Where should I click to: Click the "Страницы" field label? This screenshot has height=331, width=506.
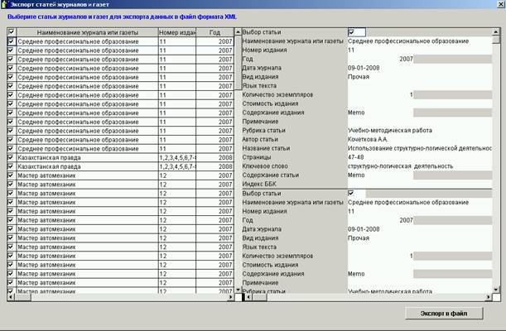tap(257, 157)
